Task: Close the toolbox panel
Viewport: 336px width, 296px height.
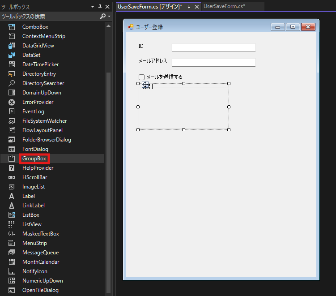Action: point(107,7)
